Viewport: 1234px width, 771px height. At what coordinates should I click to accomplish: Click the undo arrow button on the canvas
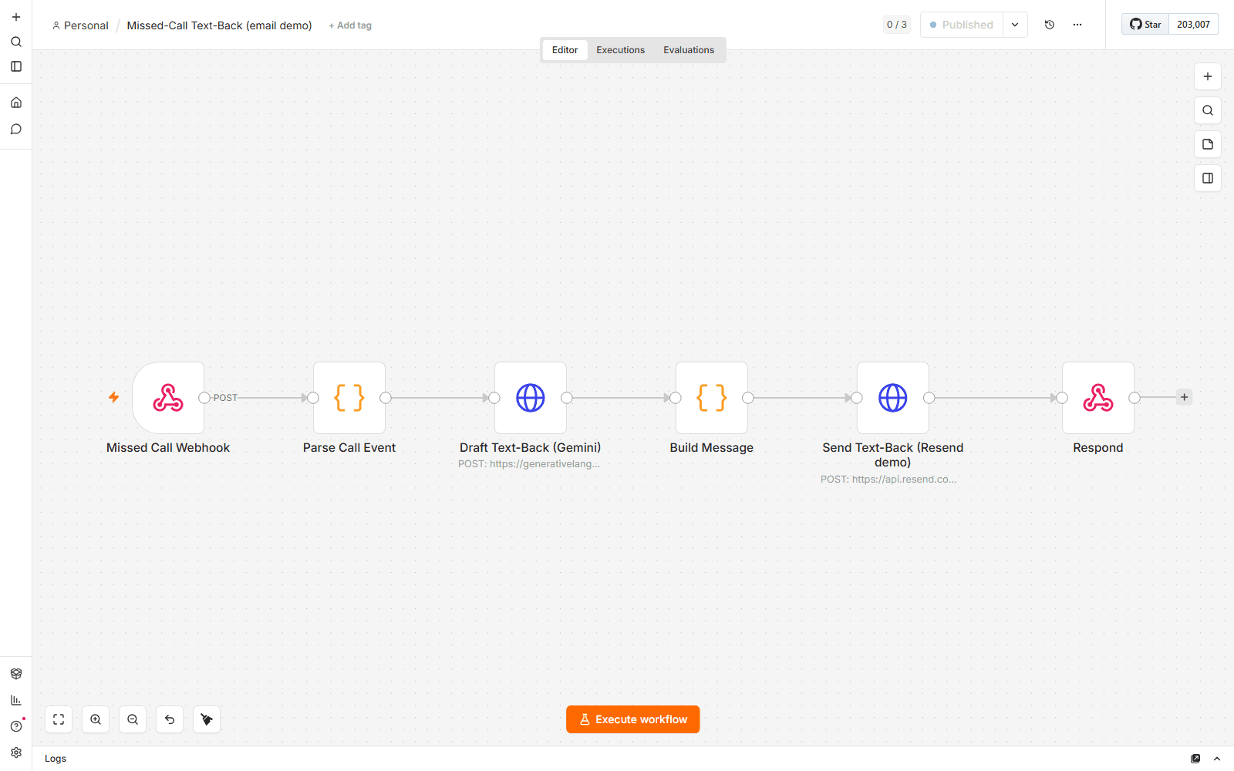[170, 719]
